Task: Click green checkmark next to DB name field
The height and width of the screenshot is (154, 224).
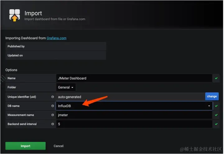Action: [216, 106]
